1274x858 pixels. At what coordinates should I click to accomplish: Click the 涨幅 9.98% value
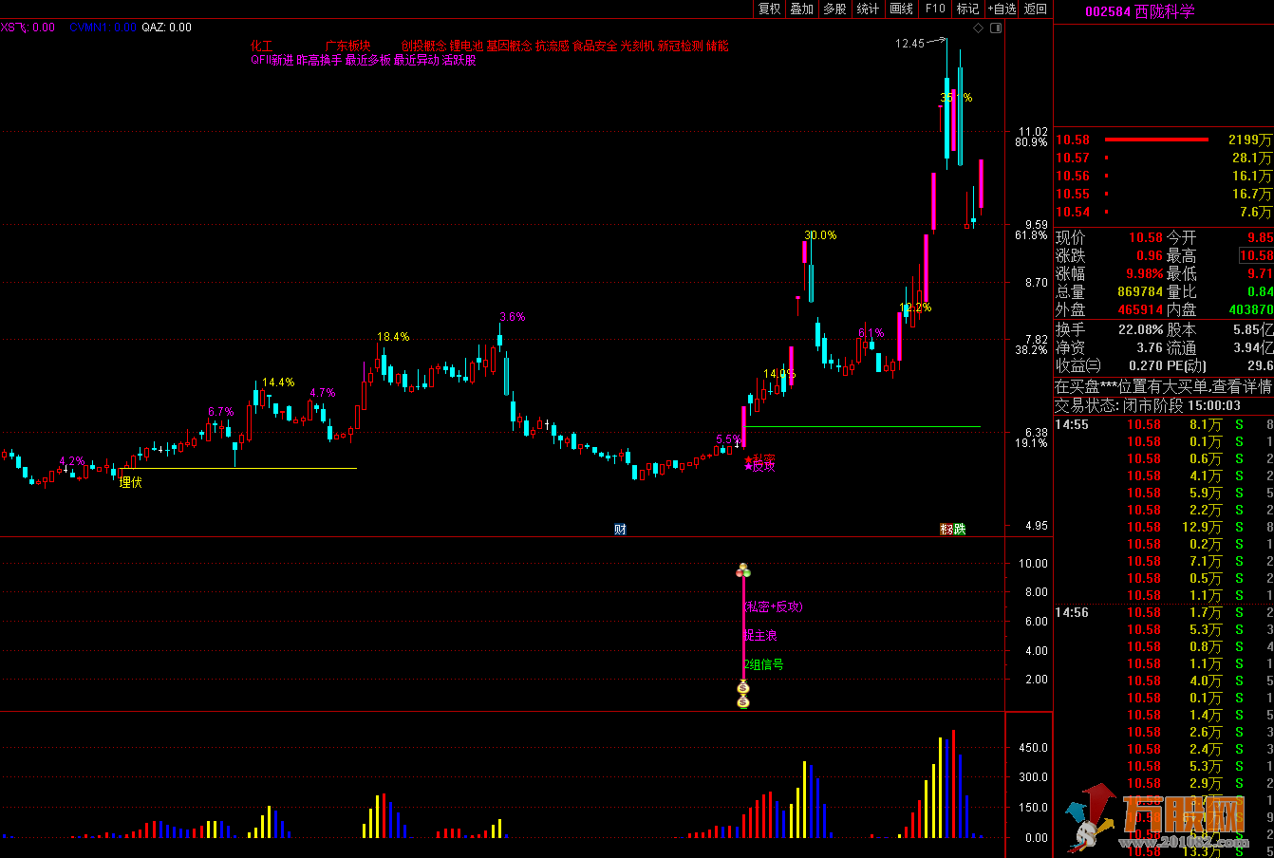pyautogui.click(x=1144, y=273)
